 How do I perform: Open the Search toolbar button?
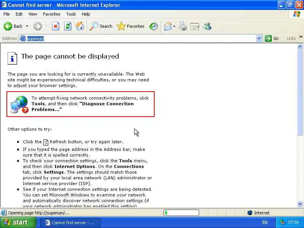101,26
